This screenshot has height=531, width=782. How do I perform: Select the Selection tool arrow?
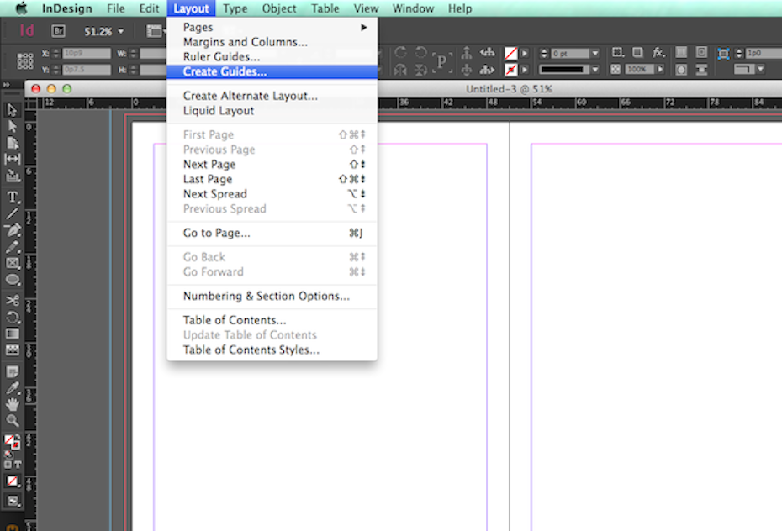click(13, 110)
